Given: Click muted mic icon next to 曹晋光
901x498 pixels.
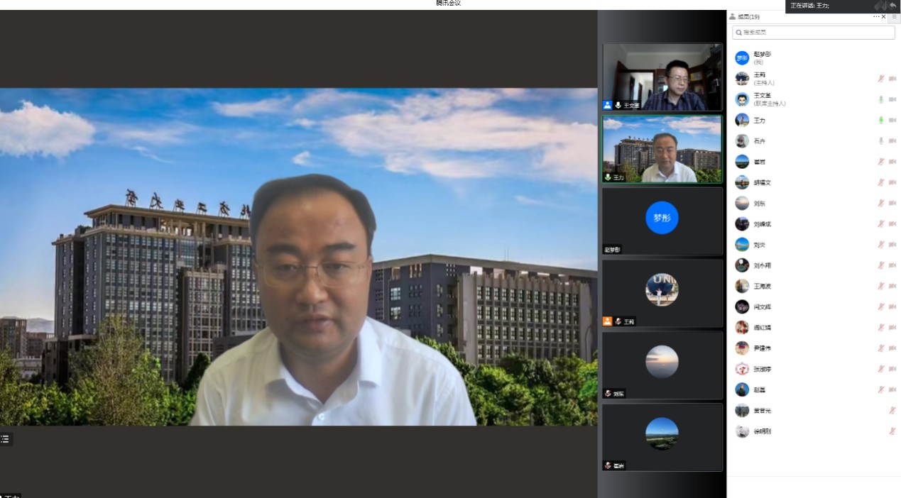Looking at the screenshot, I should point(892,411).
